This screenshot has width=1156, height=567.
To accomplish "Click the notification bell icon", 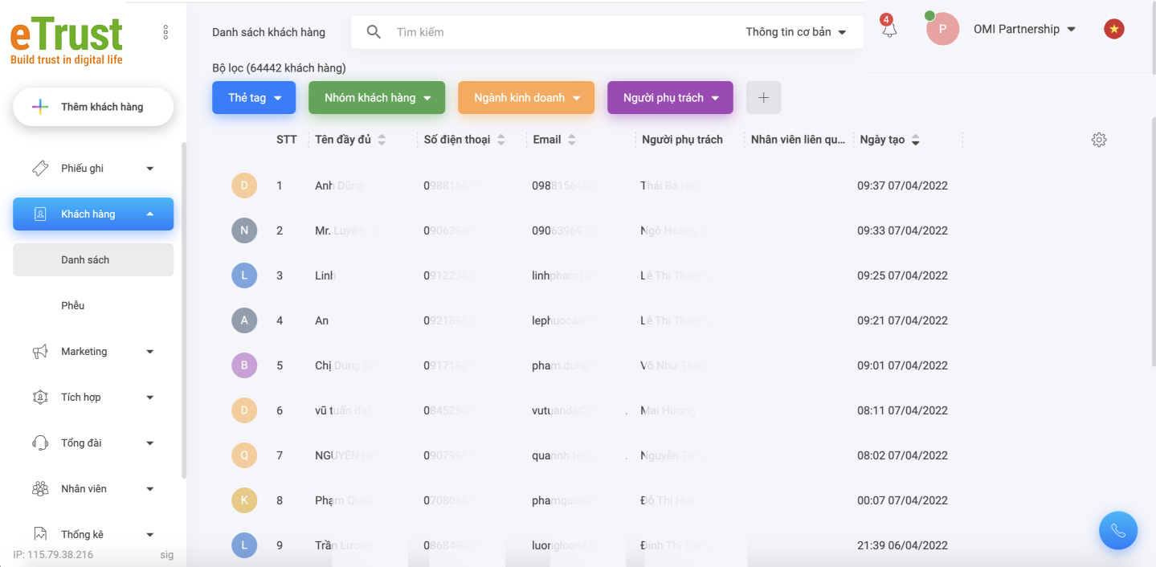I will [888, 31].
